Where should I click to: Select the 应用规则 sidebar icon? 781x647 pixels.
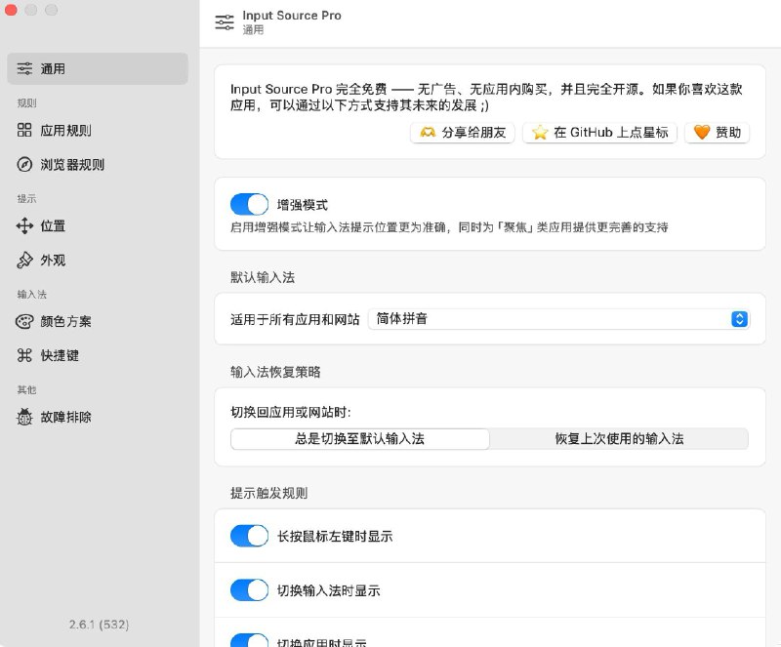[x=26, y=128]
